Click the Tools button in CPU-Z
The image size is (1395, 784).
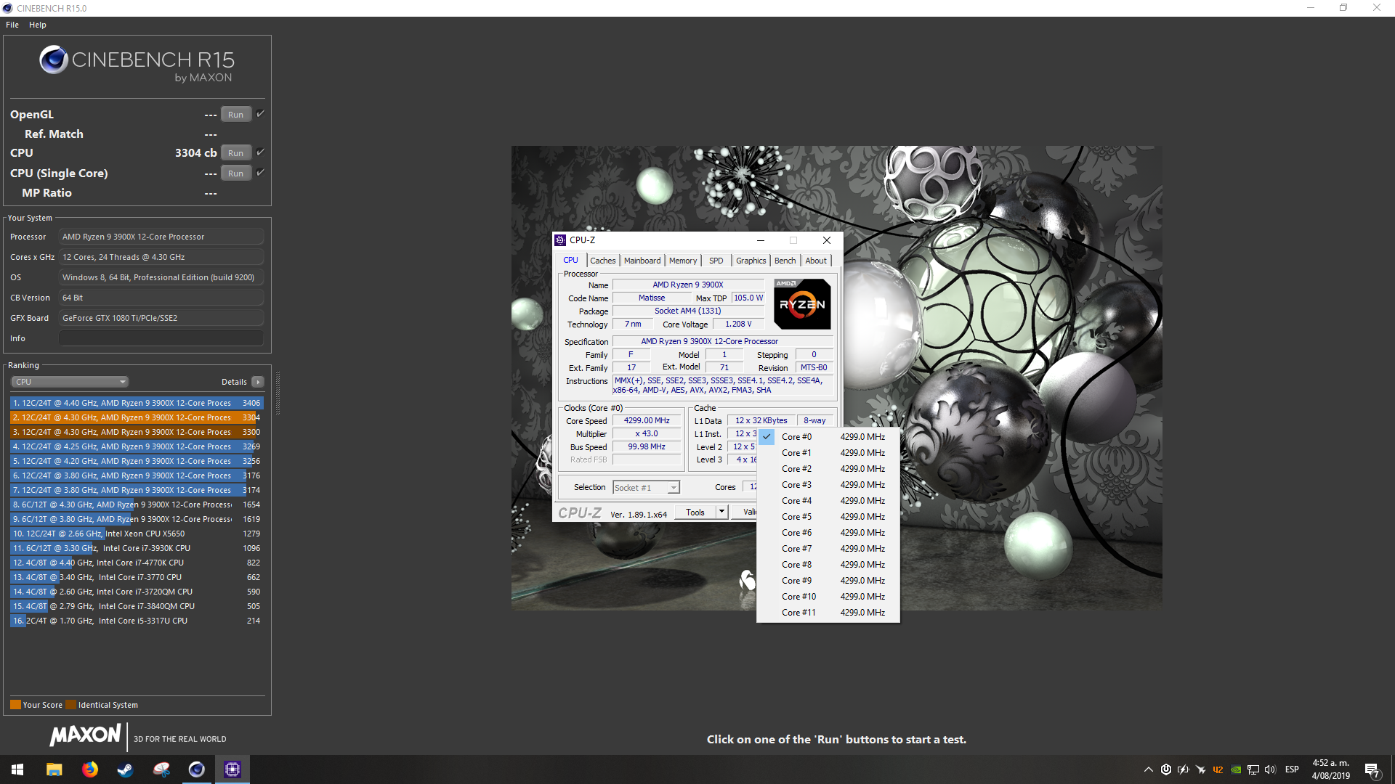tap(695, 512)
